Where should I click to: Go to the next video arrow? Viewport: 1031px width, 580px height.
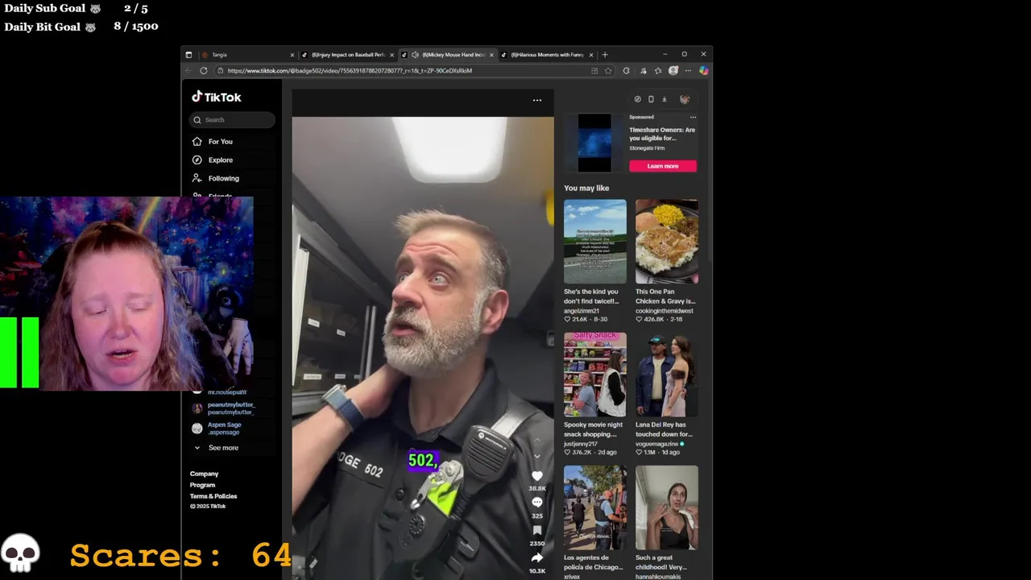tap(537, 456)
